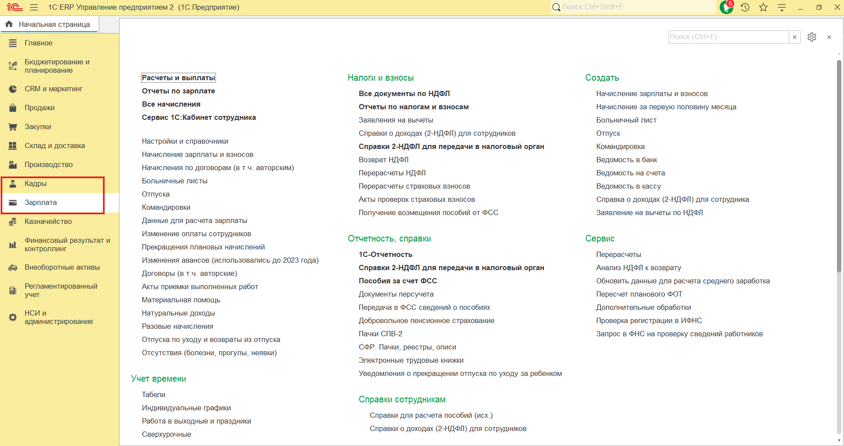844x446 pixels.
Task: Open Пачки СПВ-2 link
Action: pos(380,334)
